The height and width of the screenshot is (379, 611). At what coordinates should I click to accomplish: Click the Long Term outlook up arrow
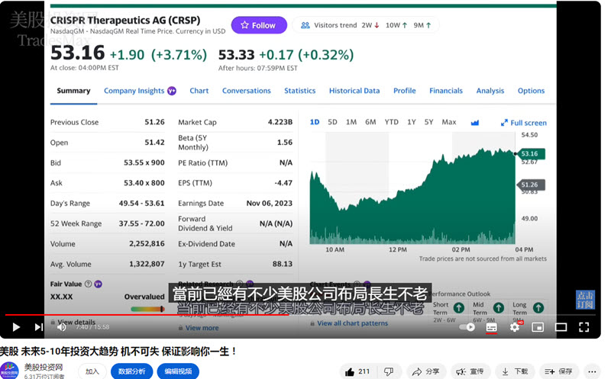pos(538,308)
